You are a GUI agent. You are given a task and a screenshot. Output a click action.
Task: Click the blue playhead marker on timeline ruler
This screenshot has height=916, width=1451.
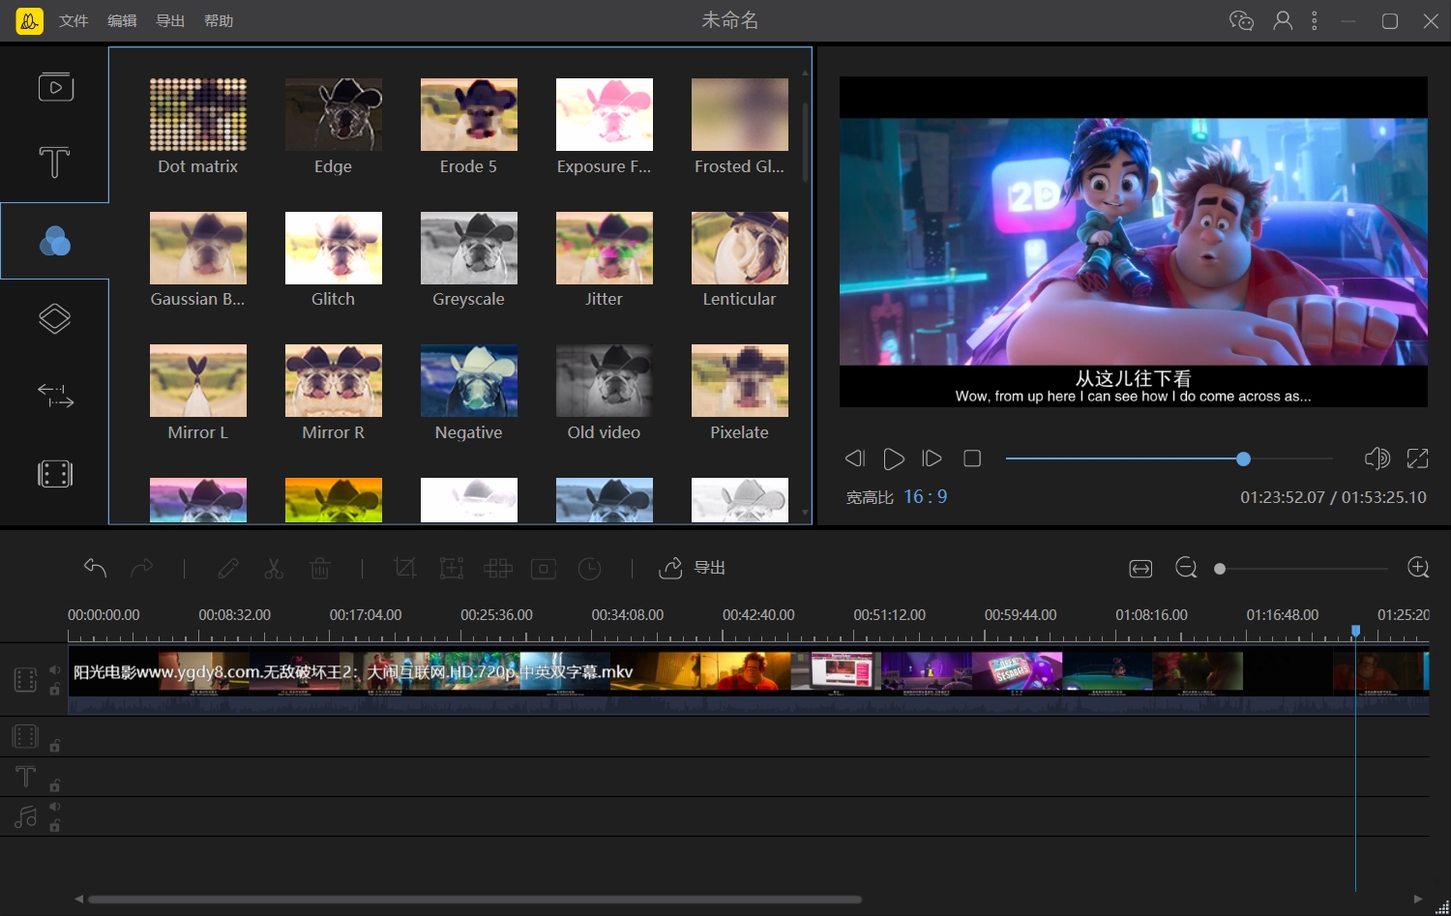click(1356, 631)
